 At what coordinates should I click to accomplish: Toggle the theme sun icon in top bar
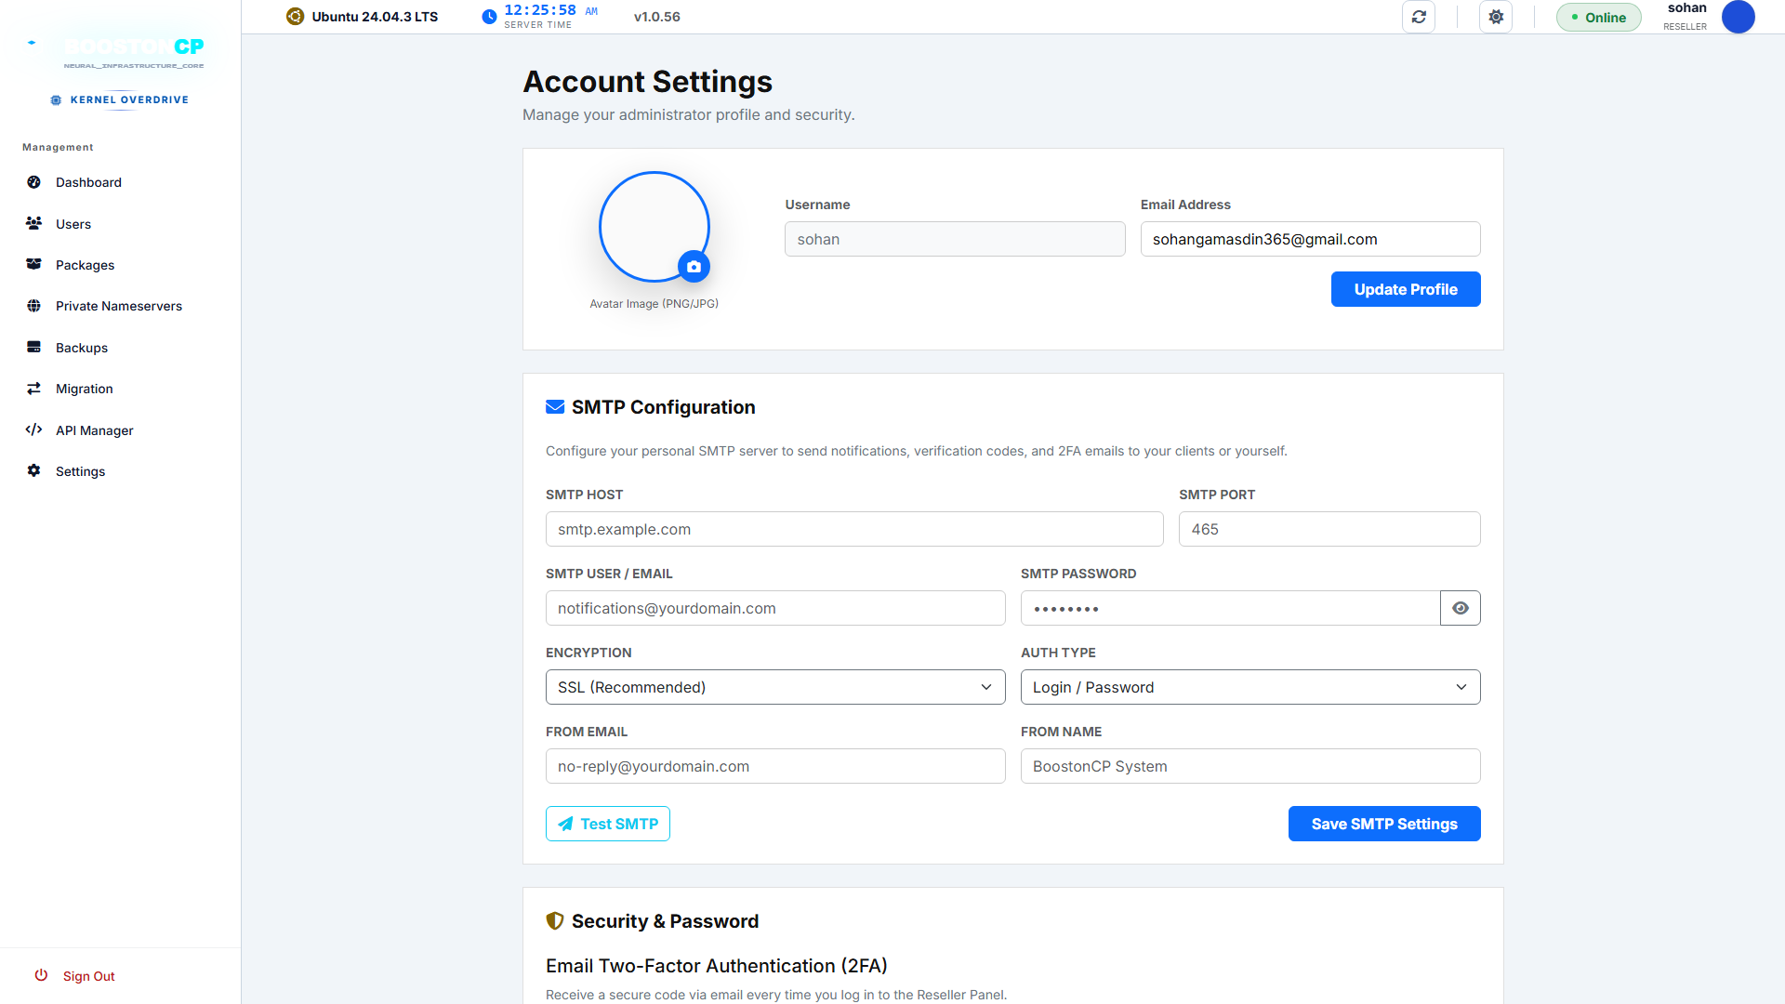[1496, 17]
